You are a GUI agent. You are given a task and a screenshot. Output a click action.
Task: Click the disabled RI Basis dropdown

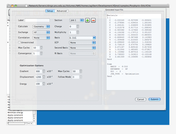coord(82,53)
